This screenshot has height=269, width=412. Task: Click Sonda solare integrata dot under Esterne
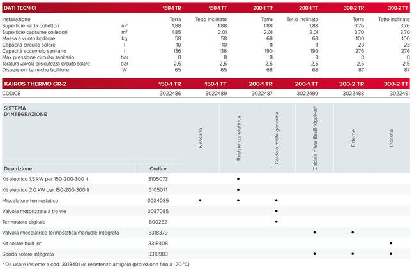point(353,254)
